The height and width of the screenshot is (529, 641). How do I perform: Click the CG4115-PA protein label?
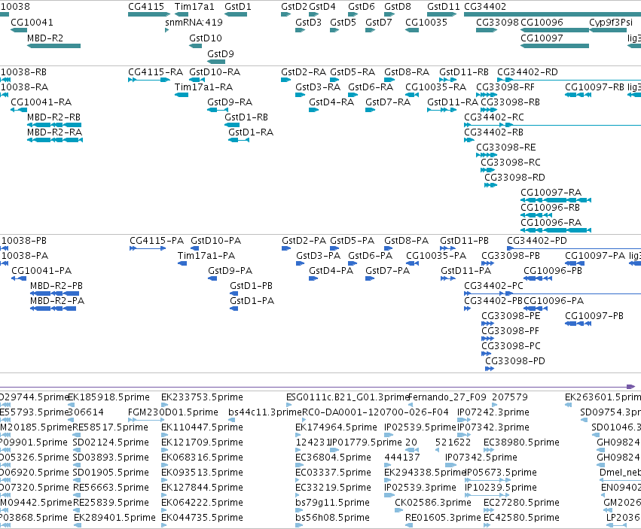coord(157,241)
